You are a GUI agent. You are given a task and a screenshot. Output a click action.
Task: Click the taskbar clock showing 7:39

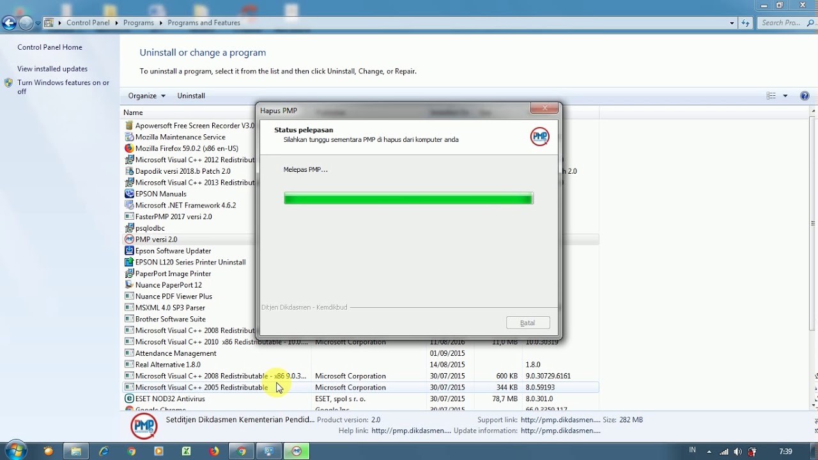[786, 451]
